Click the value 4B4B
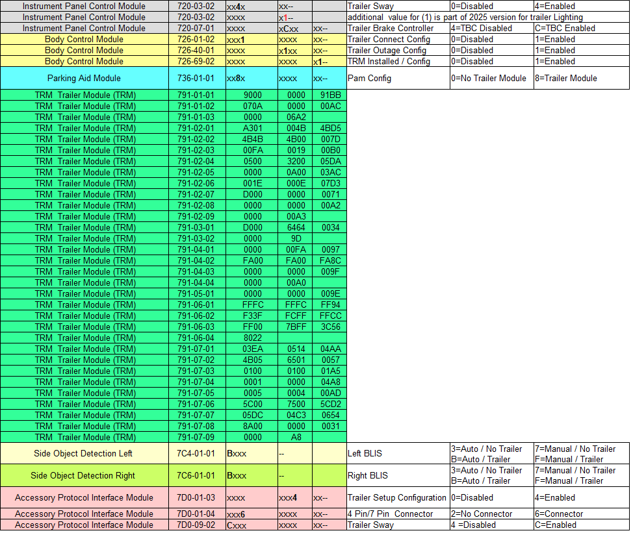Viewport: 633px width, 535px height. click(252, 139)
